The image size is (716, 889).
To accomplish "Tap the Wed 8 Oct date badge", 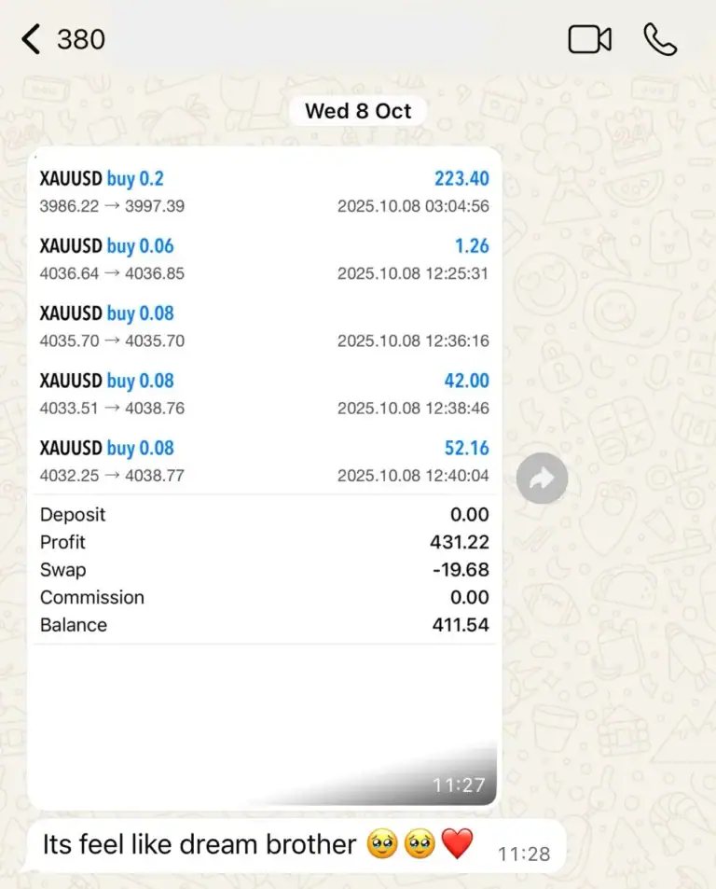I will 358,111.
